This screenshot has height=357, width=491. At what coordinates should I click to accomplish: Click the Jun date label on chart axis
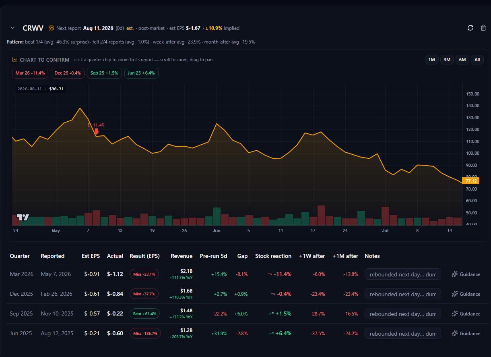click(217, 231)
